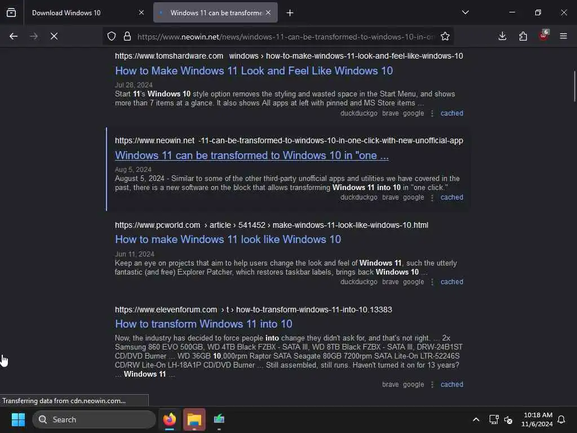Open more options dots for tomshardware result
The height and width of the screenshot is (433, 577).
[432, 113]
